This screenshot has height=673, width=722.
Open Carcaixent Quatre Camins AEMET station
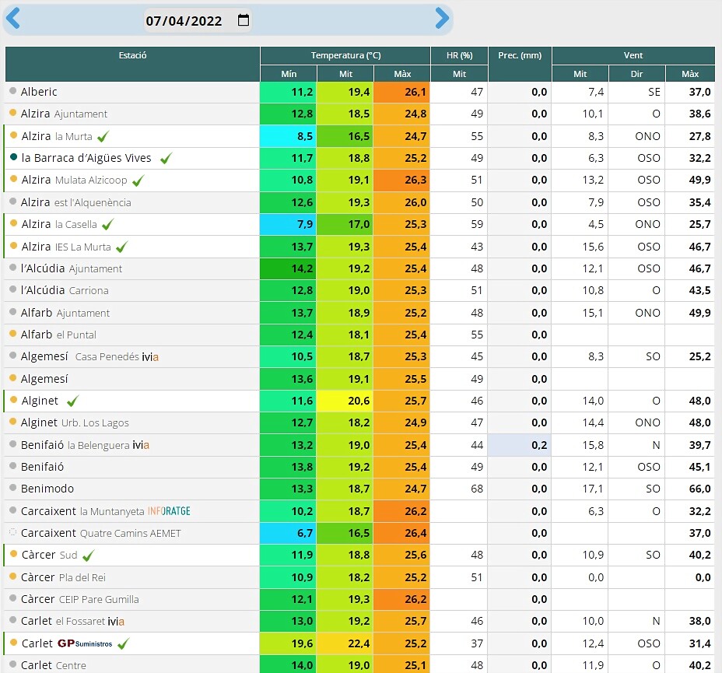(x=101, y=533)
